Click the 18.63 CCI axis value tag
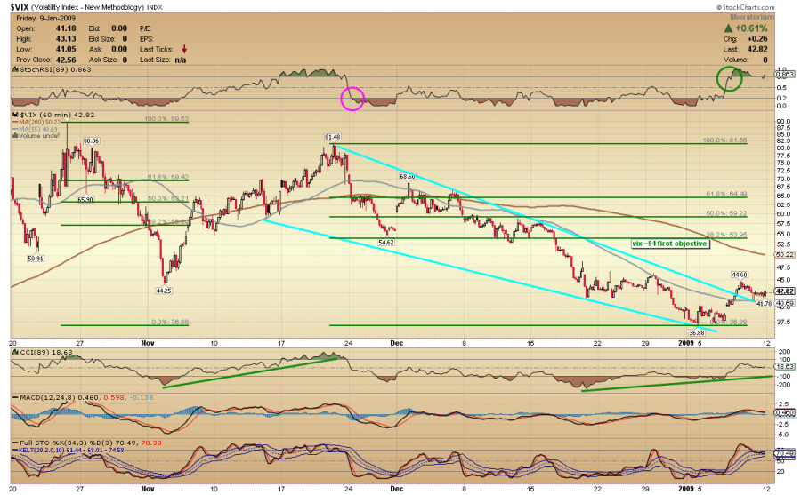Image resolution: width=801 pixels, height=495 pixels. click(x=785, y=366)
